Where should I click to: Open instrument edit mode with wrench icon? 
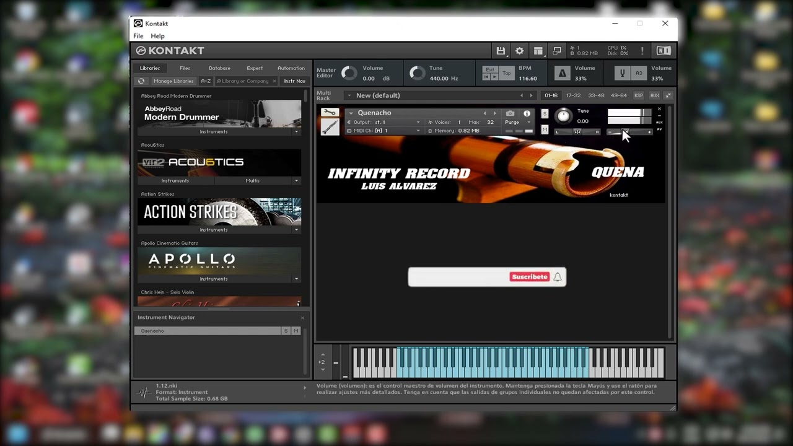click(330, 113)
